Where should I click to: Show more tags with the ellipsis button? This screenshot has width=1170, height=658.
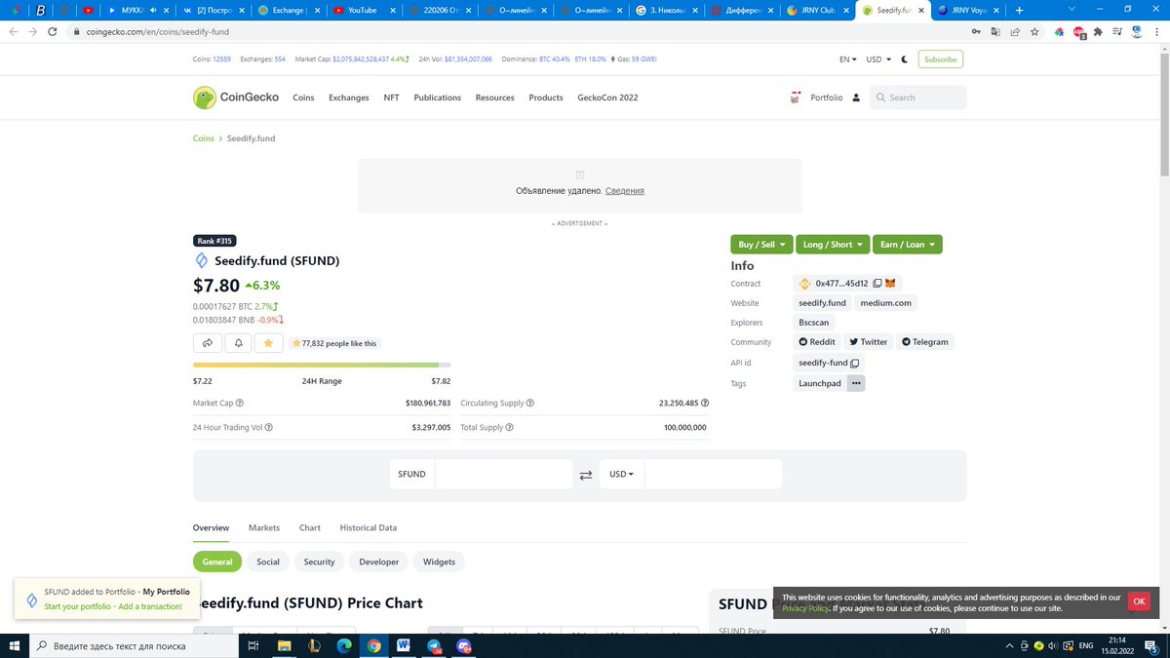tap(856, 383)
